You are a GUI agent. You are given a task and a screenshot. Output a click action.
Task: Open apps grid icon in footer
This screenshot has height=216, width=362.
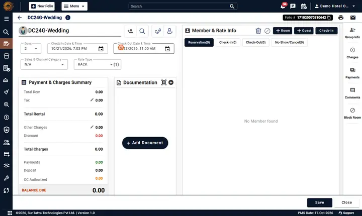(10, 213)
